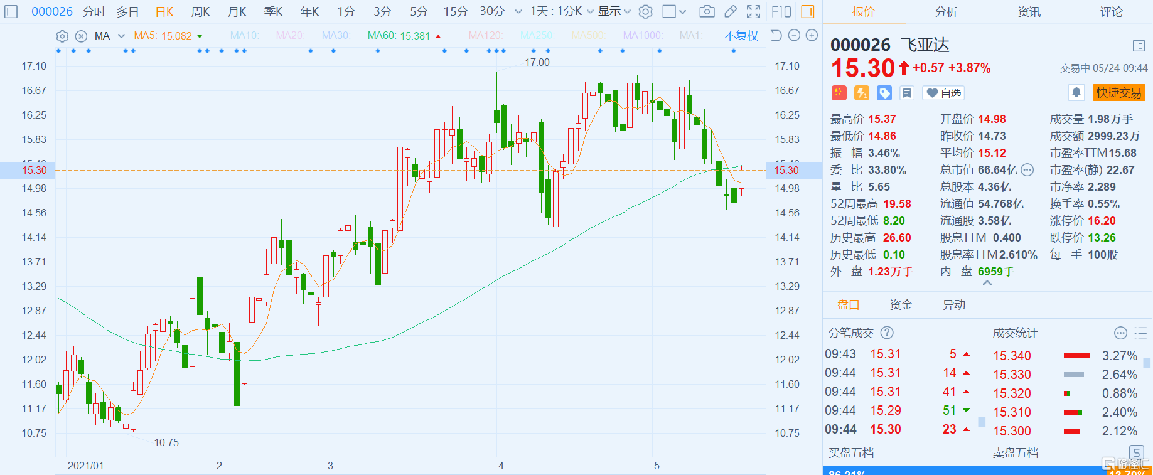Zoom in the chart with plus icon
This screenshot has height=475, width=1153.
point(812,35)
